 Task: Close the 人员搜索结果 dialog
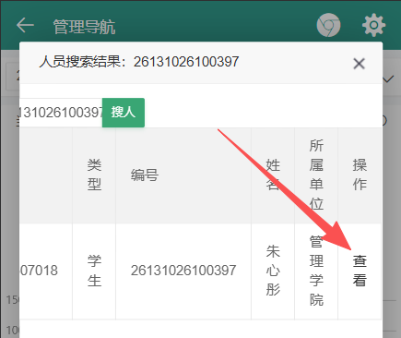pos(359,64)
